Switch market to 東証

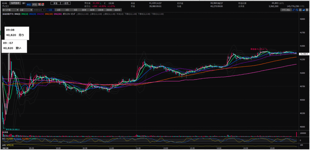coord(29,5)
